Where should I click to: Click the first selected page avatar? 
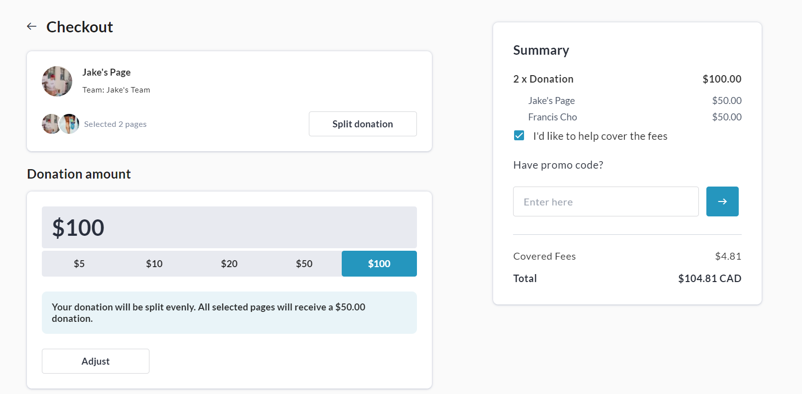click(x=50, y=124)
